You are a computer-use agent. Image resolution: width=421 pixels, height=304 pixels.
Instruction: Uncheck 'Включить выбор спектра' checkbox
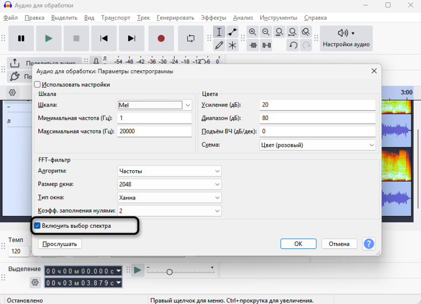click(37, 226)
